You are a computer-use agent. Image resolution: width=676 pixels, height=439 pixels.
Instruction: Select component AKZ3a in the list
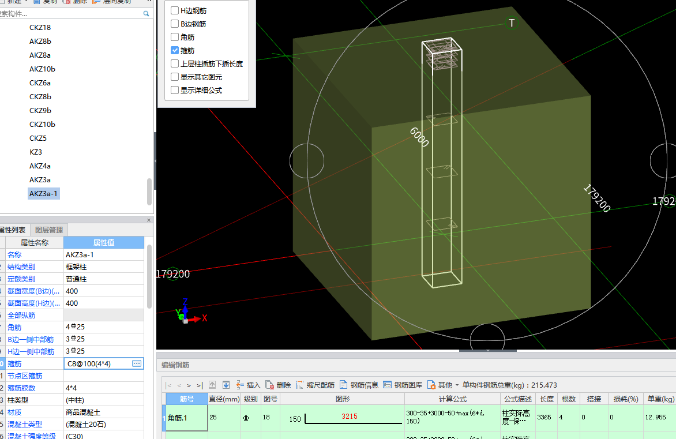click(40, 180)
